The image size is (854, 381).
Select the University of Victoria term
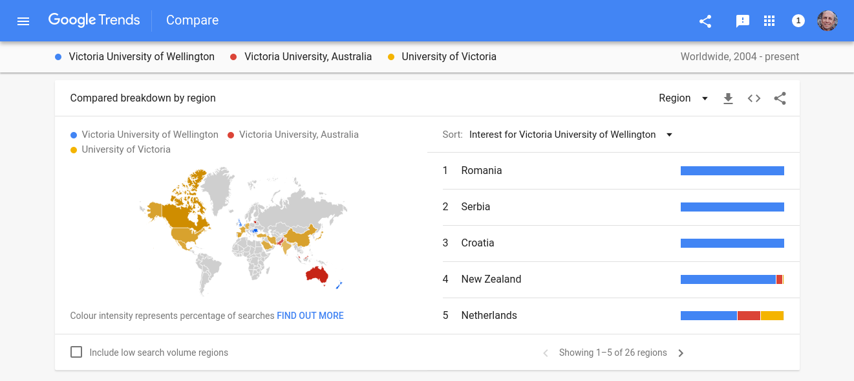449,57
